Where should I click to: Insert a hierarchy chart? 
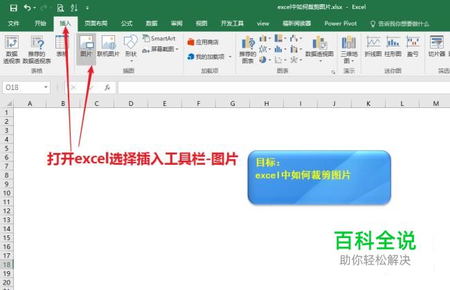tap(280, 38)
